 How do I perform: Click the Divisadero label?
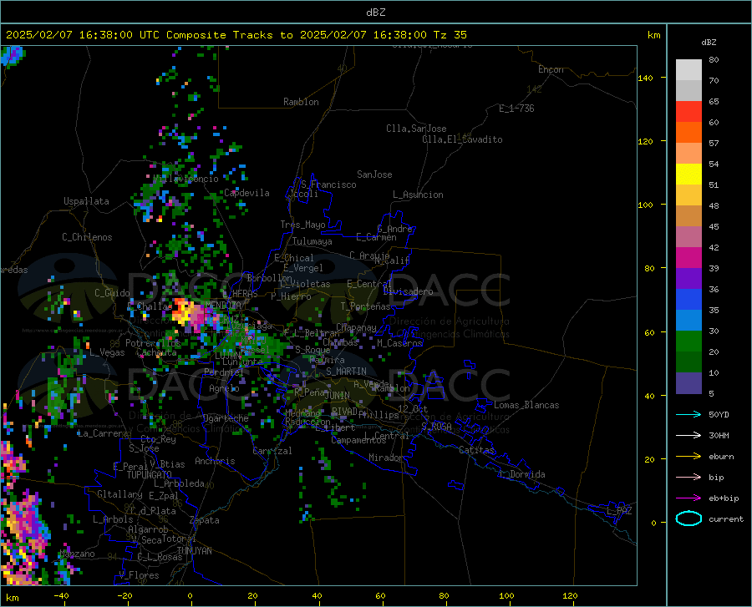(x=408, y=291)
